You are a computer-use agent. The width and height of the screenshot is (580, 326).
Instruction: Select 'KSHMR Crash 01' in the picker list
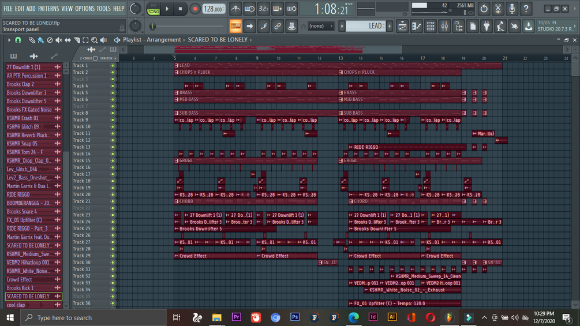pos(33,118)
